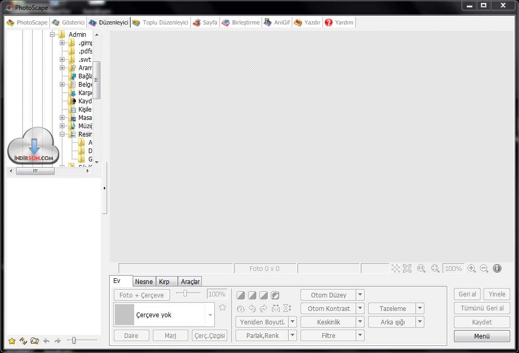Open the Parlak,Renk dropdown arrow
The image size is (519, 353).
click(x=293, y=335)
